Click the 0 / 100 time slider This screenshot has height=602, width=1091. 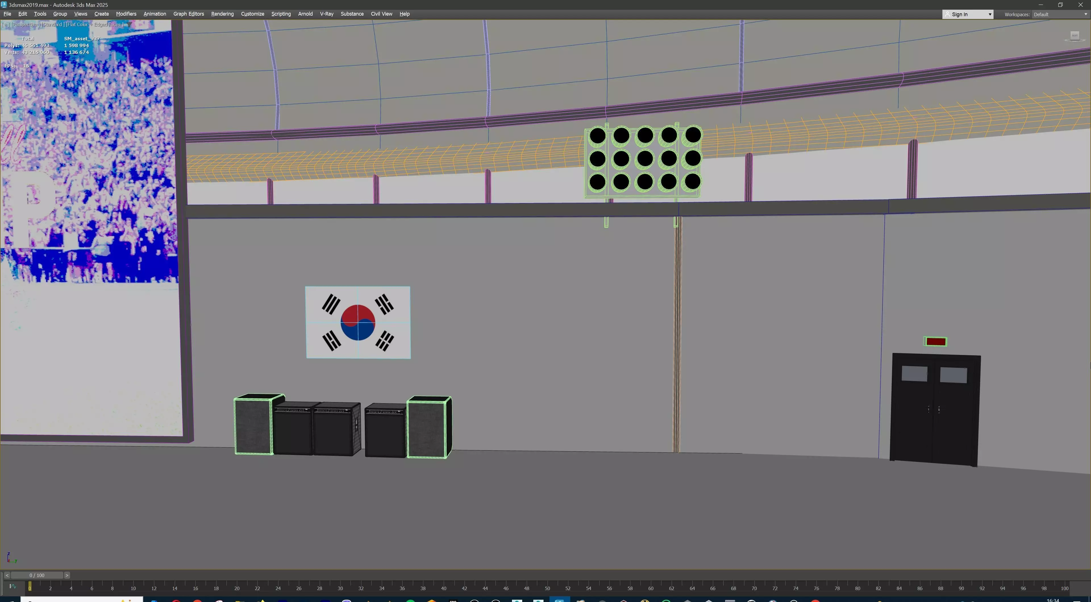pos(37,575)
